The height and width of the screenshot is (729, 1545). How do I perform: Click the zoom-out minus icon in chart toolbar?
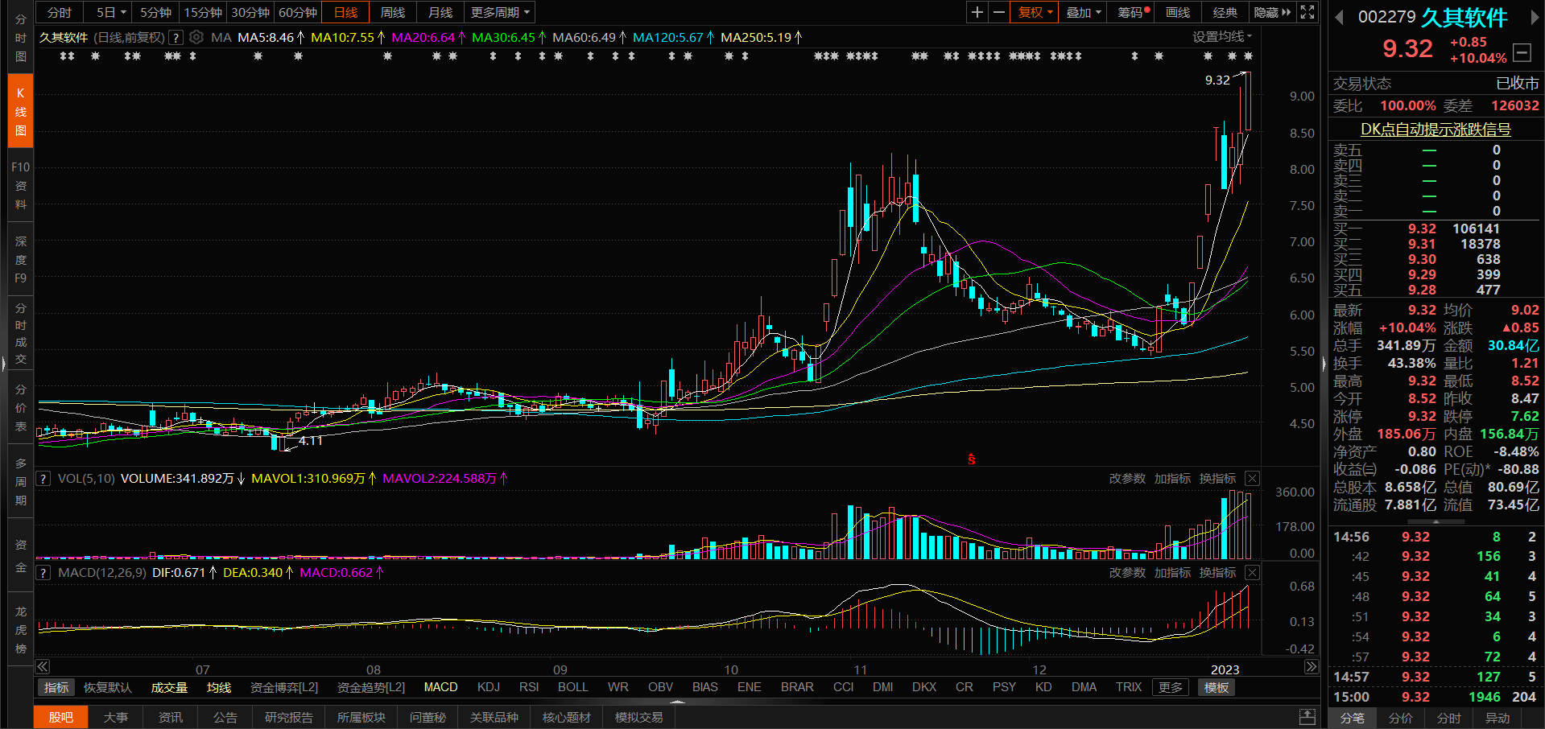pos(999,12)
